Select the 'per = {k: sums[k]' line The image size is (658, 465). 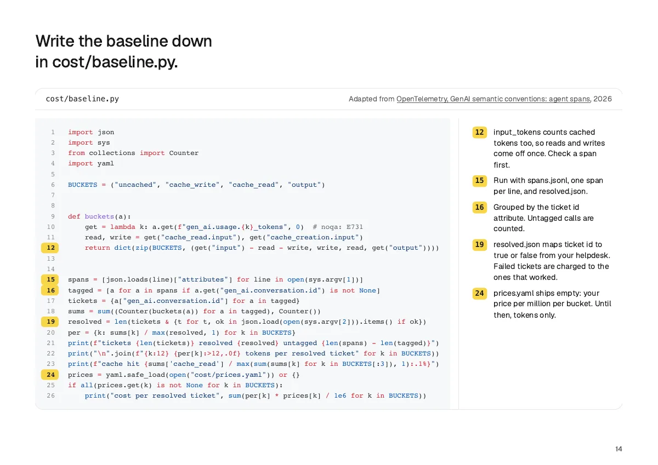(x=181, y=332)
